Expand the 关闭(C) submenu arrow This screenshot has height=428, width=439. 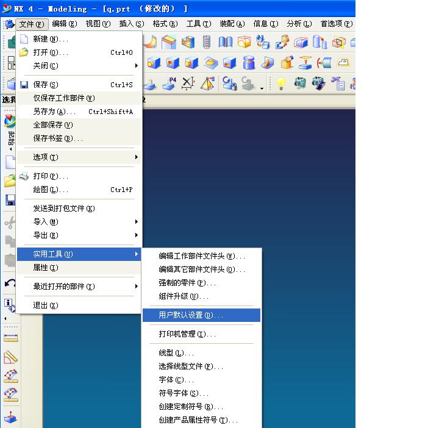click(x=137, y=66)
